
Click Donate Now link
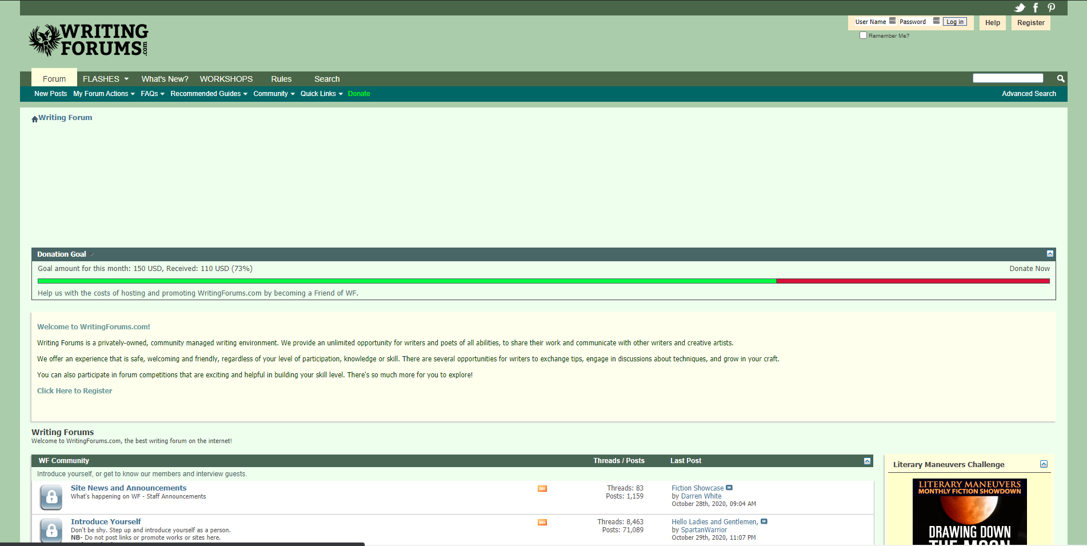[1029, 269]
